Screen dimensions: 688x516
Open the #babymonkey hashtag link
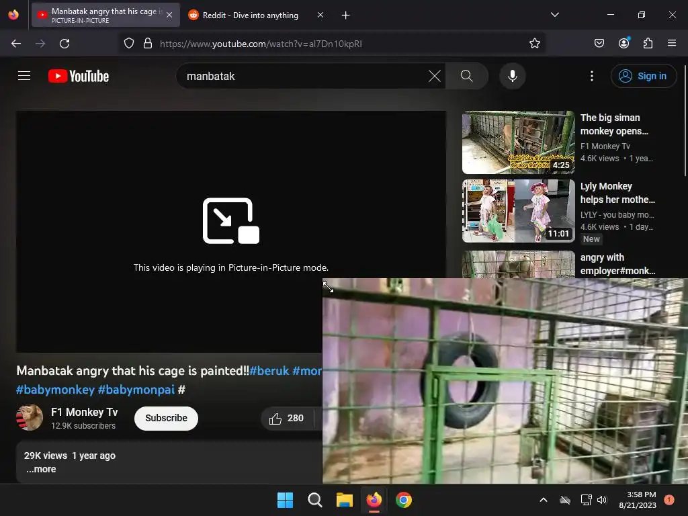[55, 390]
